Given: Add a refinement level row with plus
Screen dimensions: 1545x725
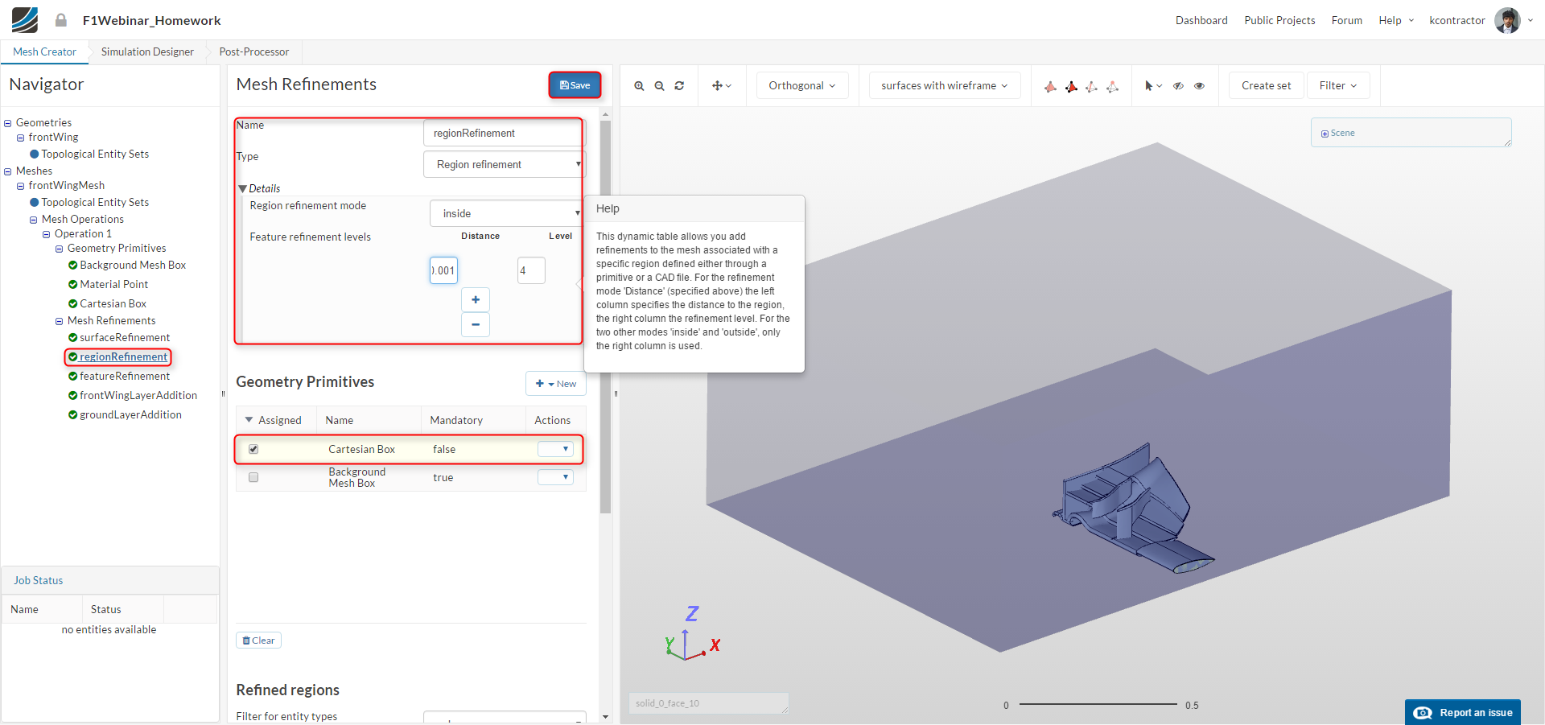Looking at the screenshot, I should tap(476, 300).
